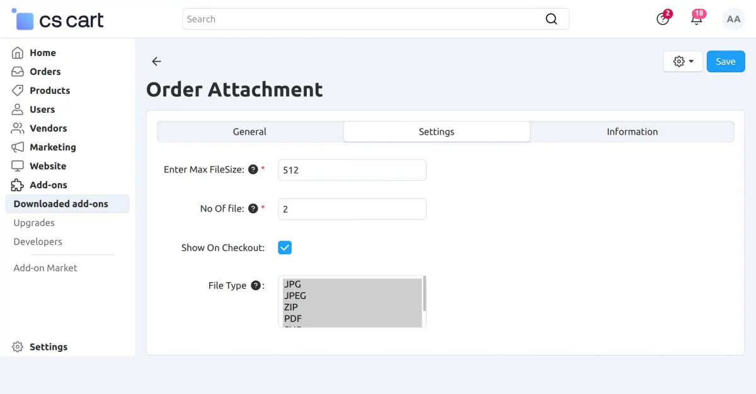Image resolution: width=756 pixels, height=394 pixels.
Task: Open Products from the sidebar icon
Action: coord(17,91)
